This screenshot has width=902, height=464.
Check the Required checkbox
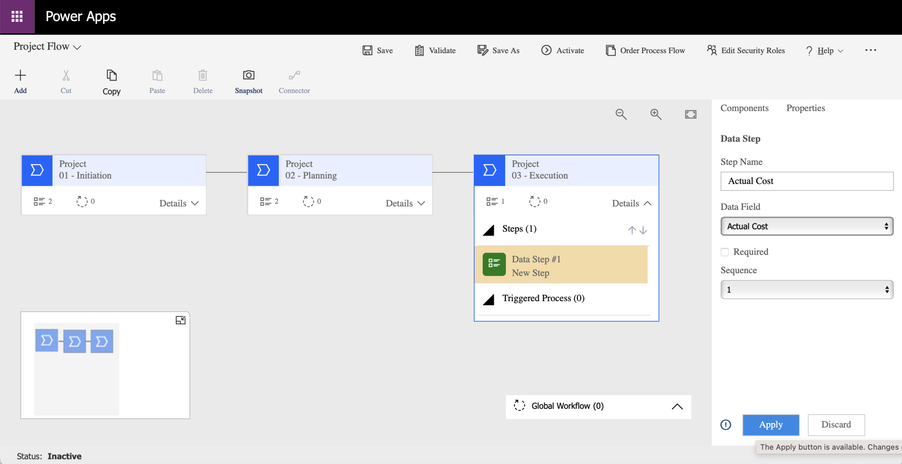[x=725, y=252]
